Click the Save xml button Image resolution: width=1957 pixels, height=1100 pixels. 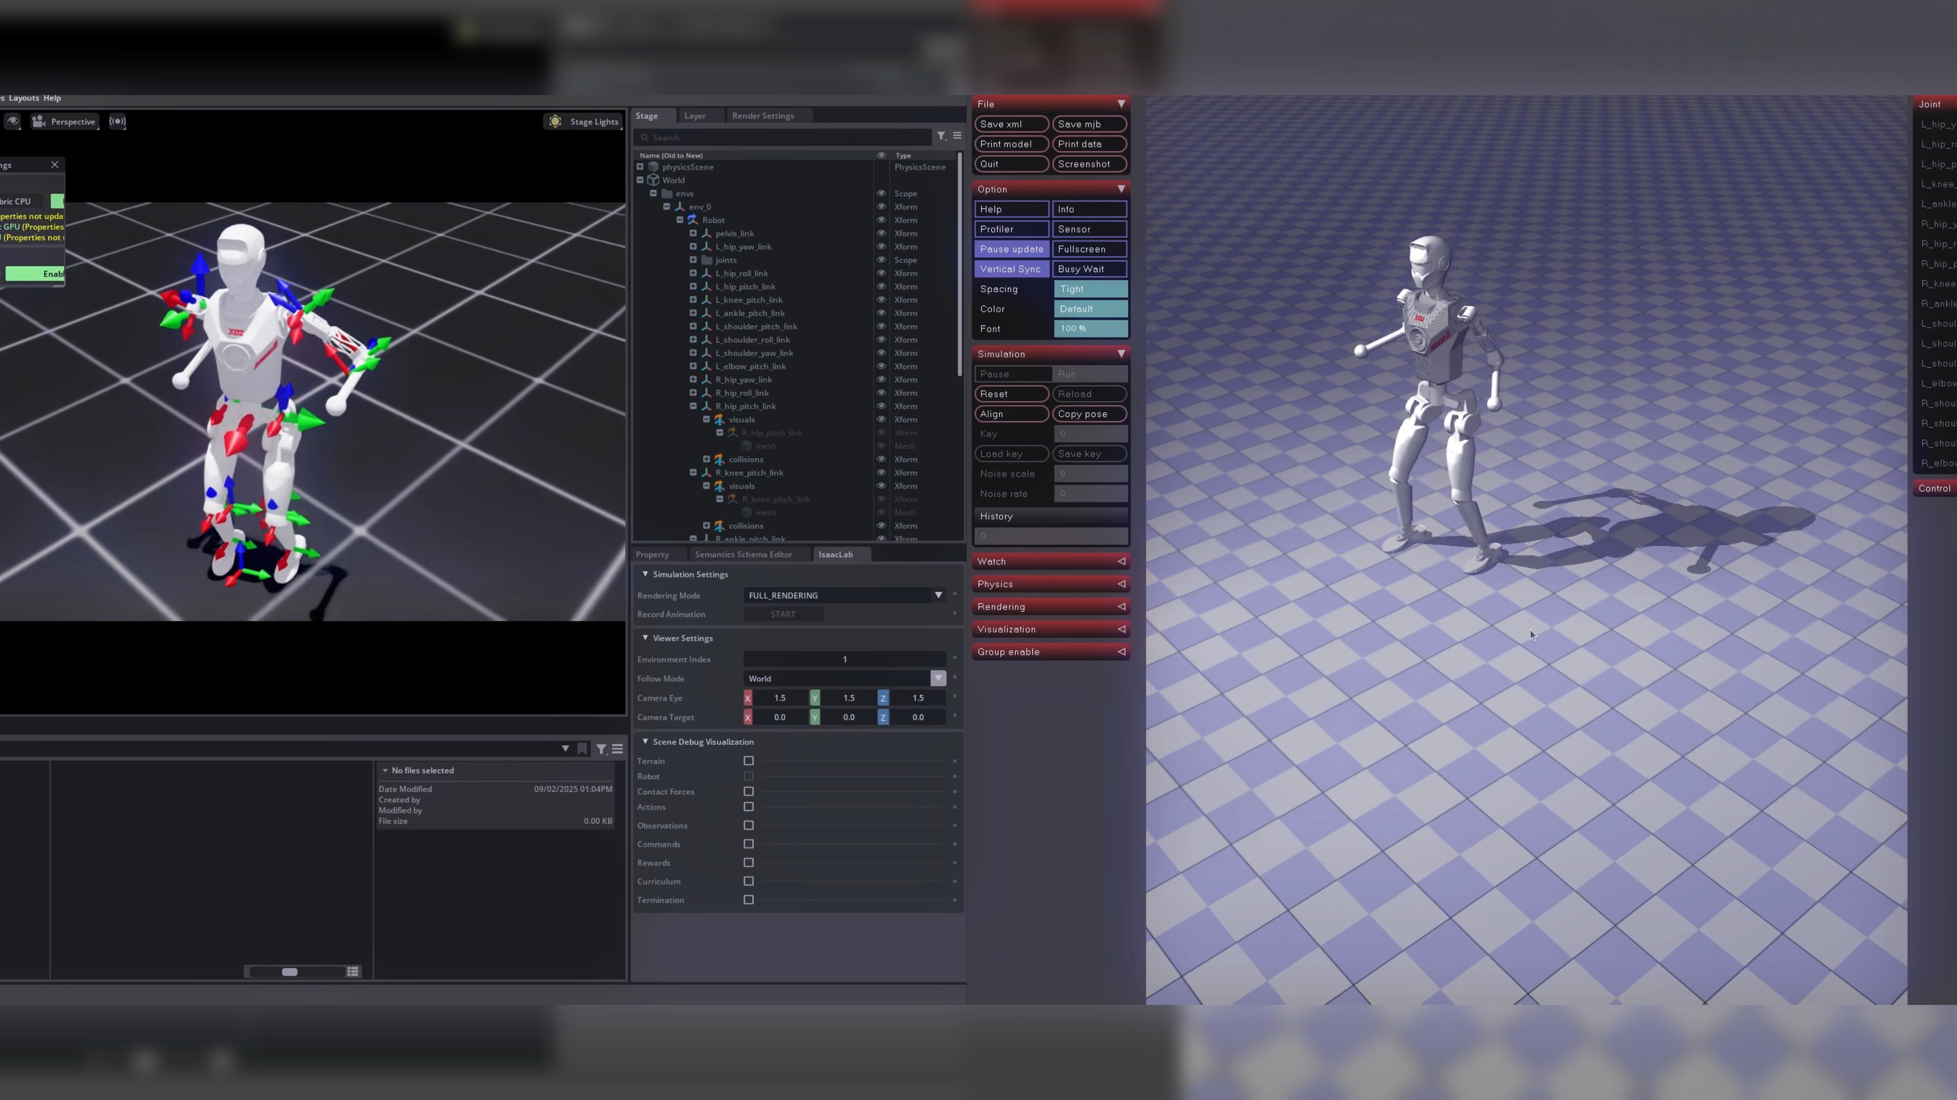(x=1011, y=124)
